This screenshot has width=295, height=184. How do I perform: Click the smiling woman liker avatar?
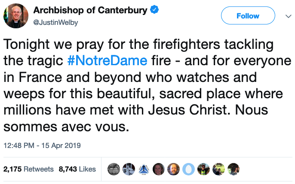point(158,169)
